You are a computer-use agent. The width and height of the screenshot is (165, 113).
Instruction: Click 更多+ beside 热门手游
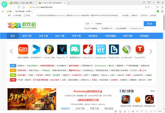(153, 91)
